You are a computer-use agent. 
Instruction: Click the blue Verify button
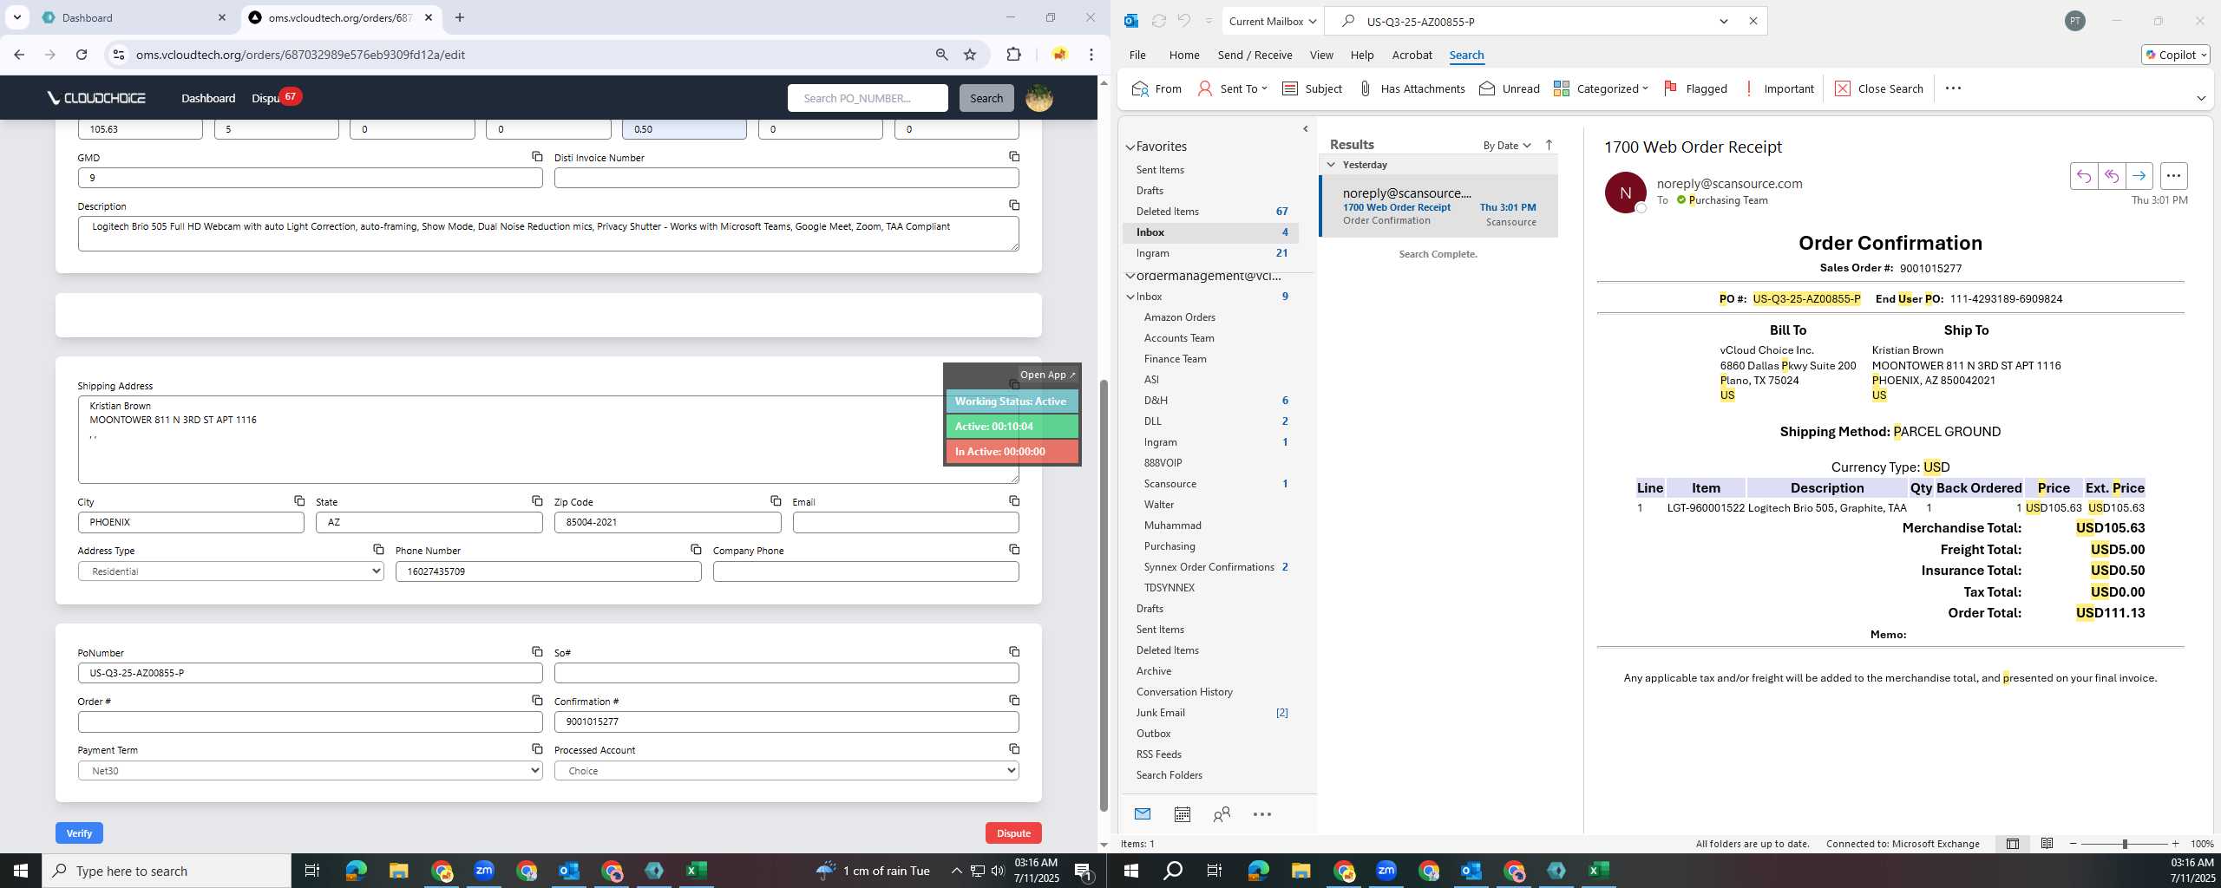[x=79, y=832]
